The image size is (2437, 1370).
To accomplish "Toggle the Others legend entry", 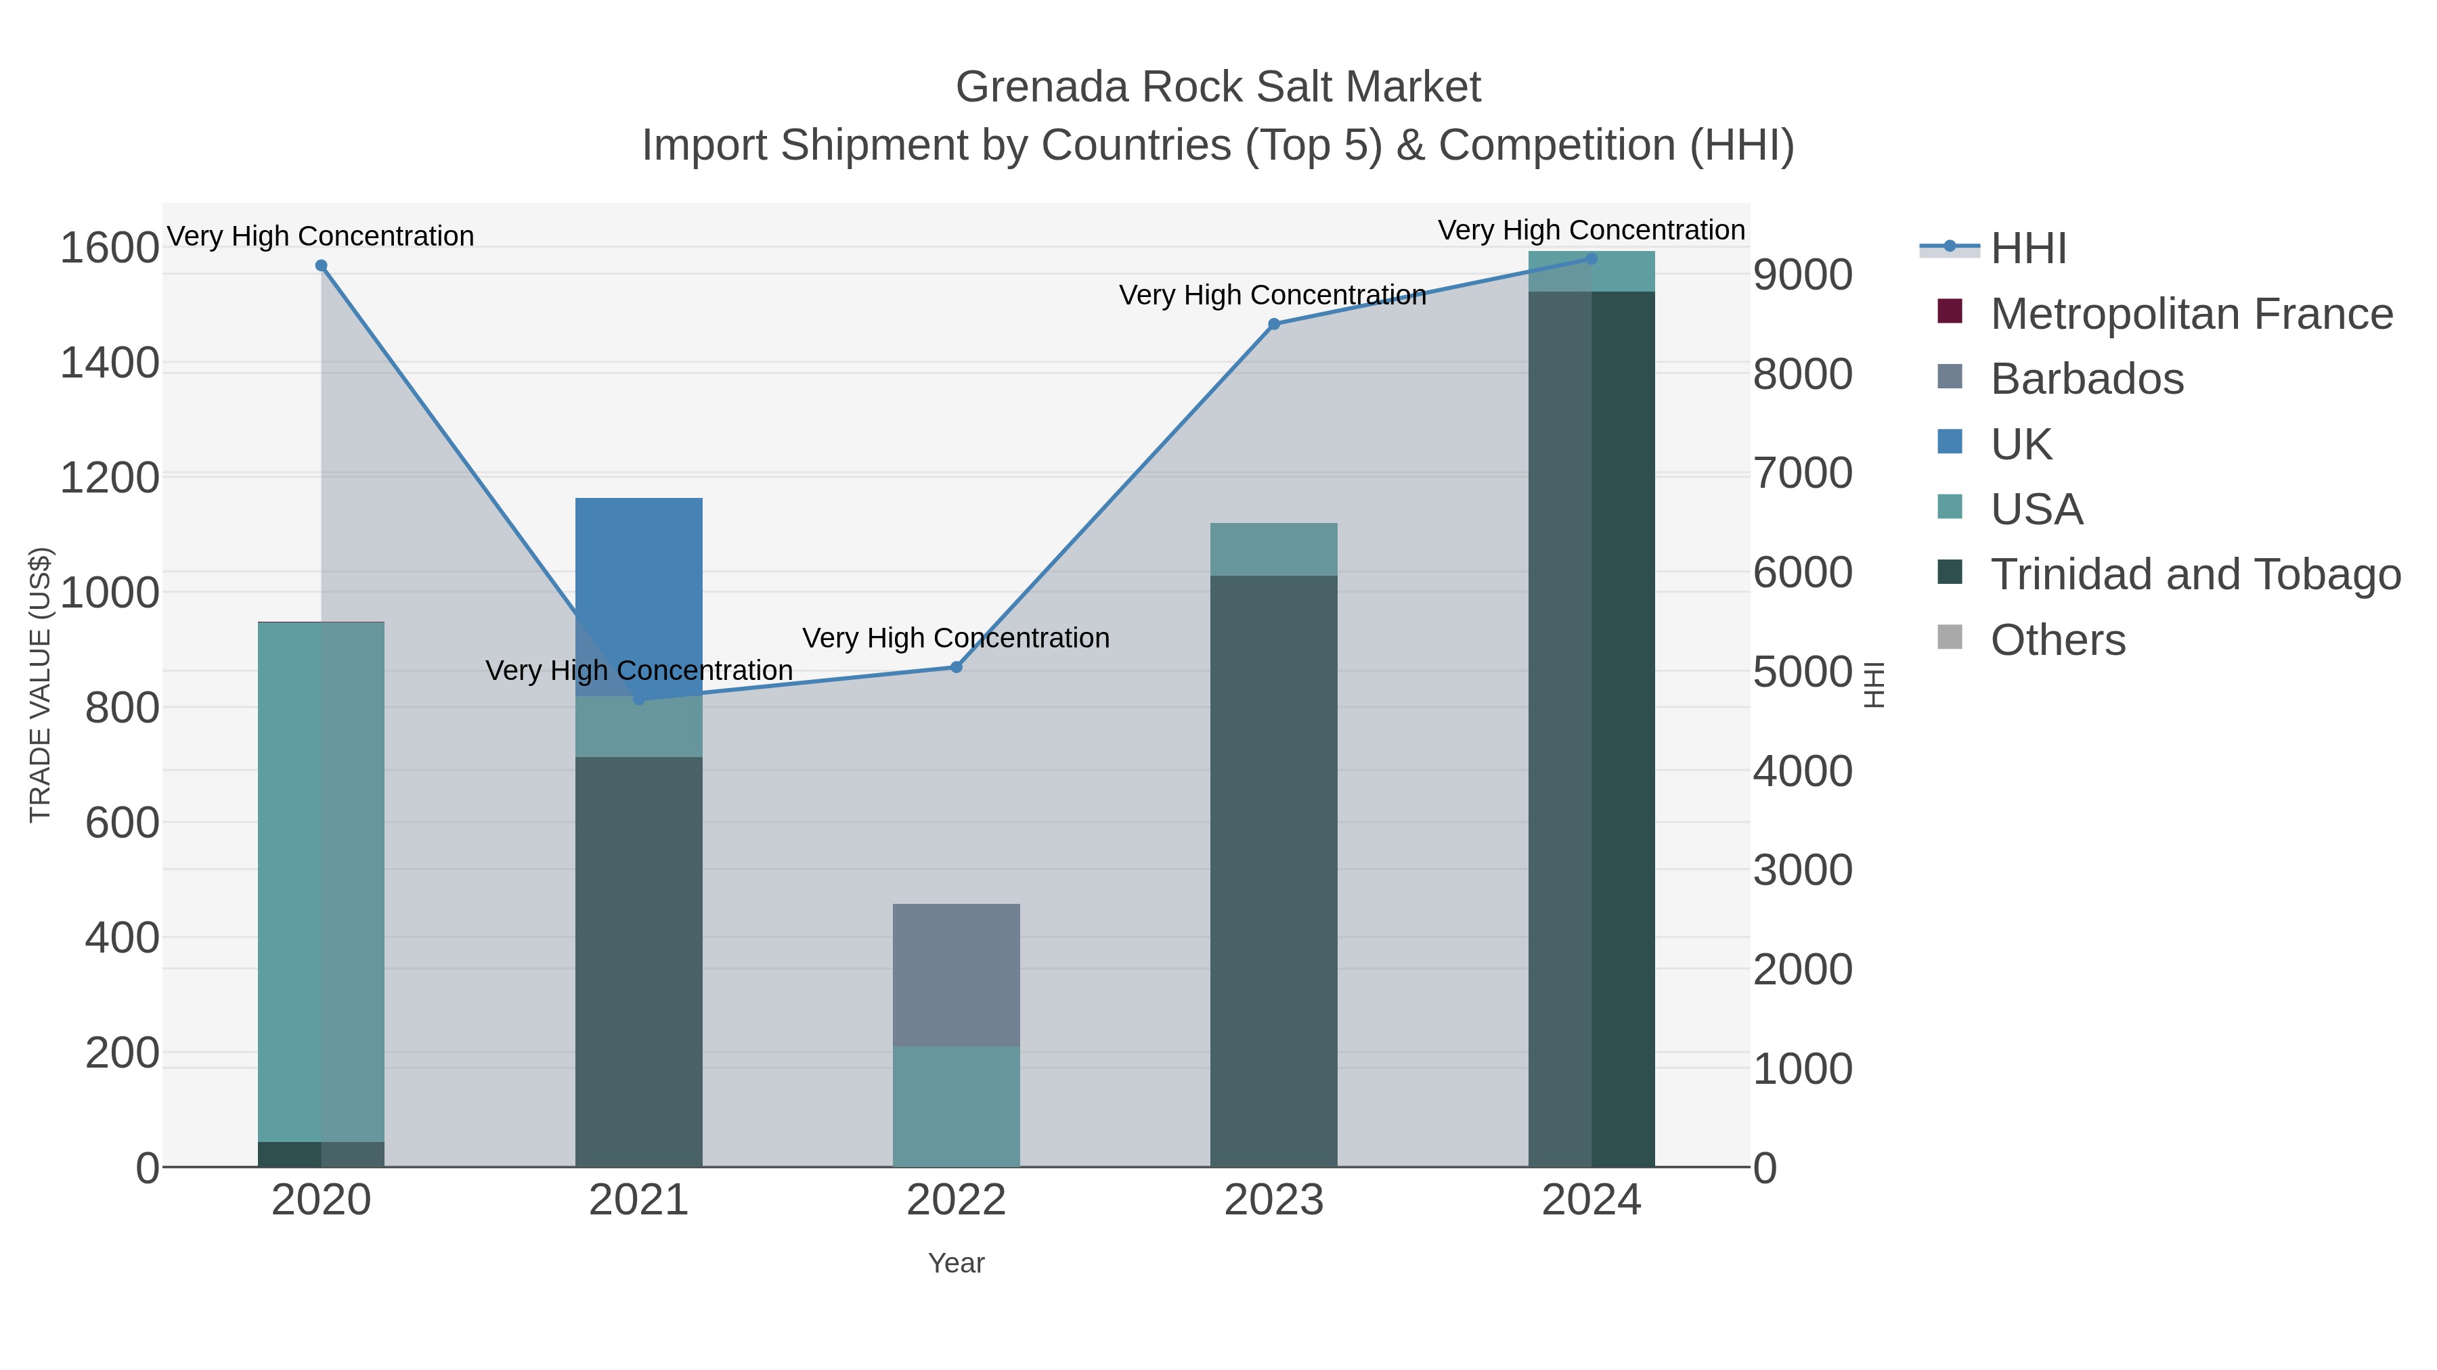I will tap(2031, 639).
